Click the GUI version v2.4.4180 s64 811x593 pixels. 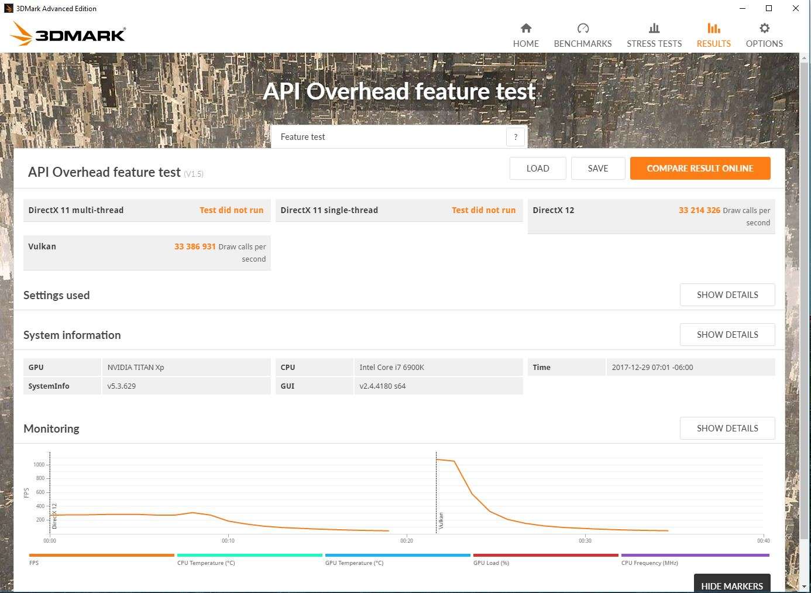coord(382,386)
